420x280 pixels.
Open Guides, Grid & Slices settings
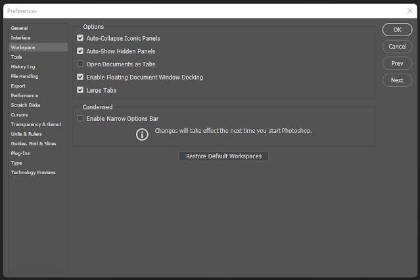tap(38, 144)
